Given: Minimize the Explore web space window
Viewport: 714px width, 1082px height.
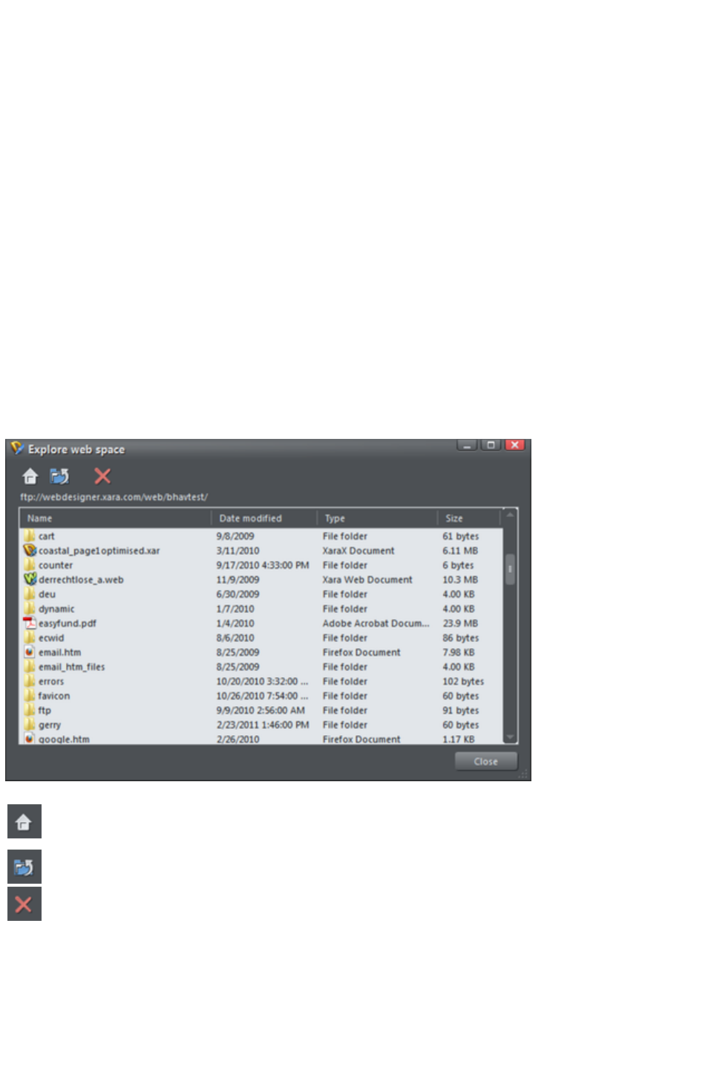Looking at the screenshot, I should tap(467, 445).
